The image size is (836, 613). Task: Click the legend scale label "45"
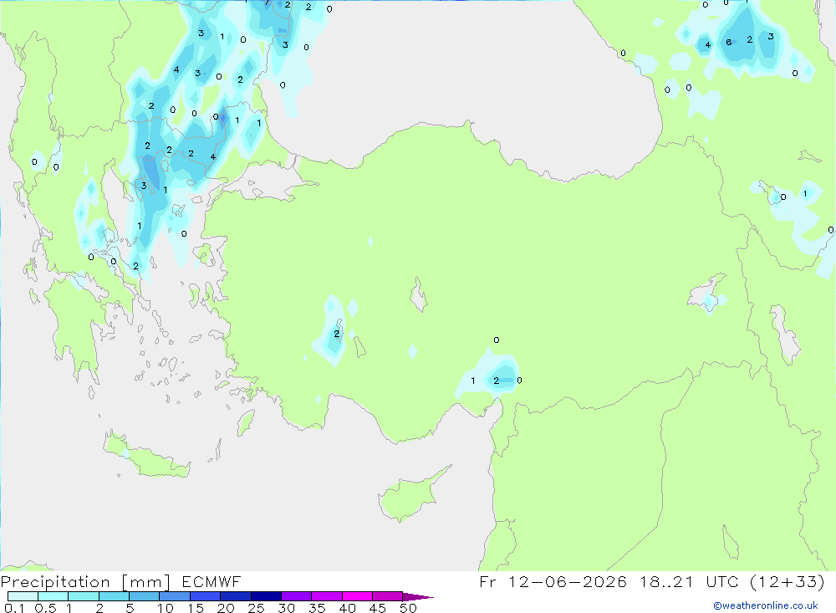[x=378, y=608]
